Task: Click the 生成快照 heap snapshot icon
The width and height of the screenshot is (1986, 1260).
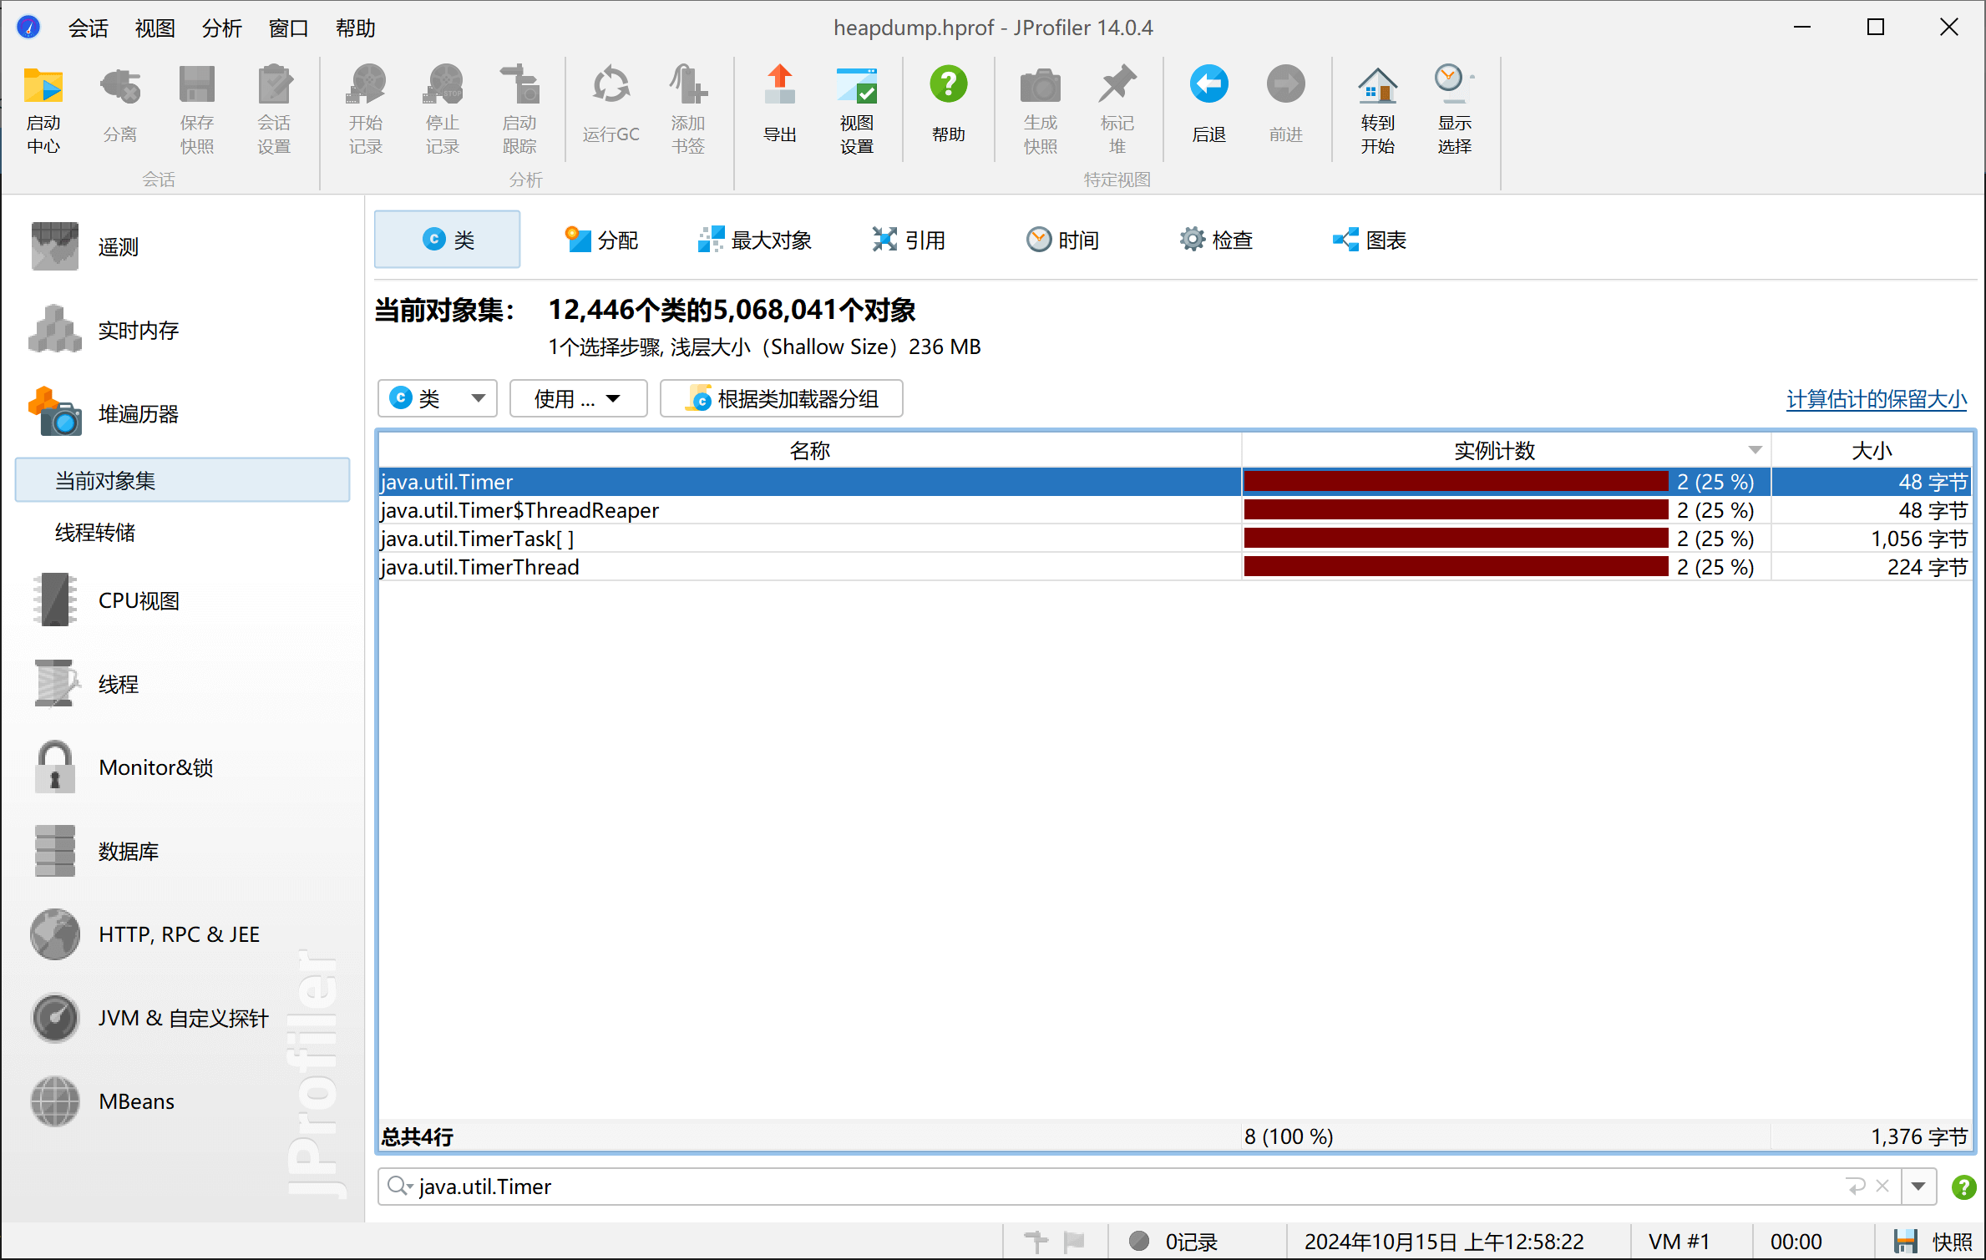Action: tap(1040, 109)
